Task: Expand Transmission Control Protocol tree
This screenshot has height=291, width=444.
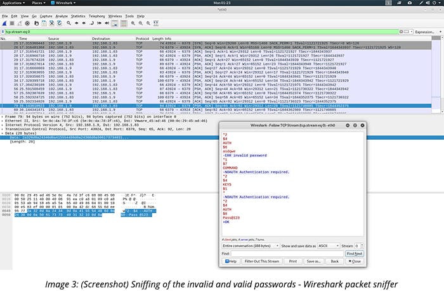Action: tap(3, 129)
